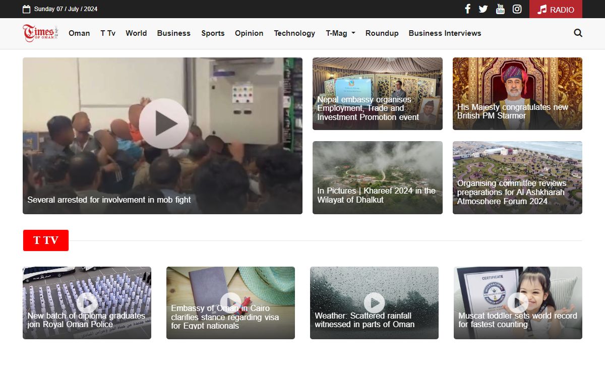Expand the T-Mag dropdown menu
Viewport: 605px width, 373px height.
click(340, 33)
